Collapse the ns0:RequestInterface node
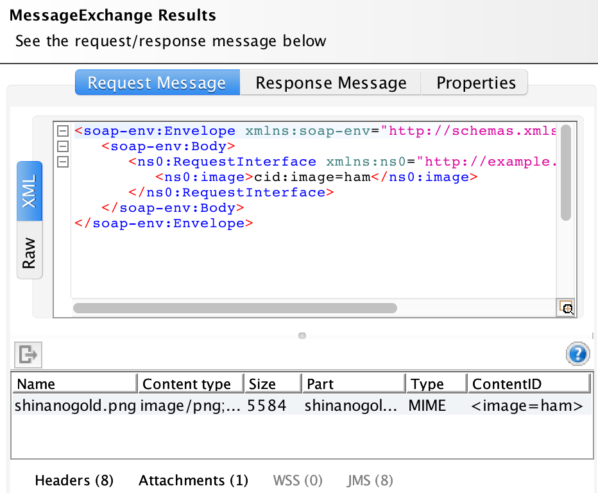The height and width of the screenshot is (493, 598). [x=62, y=162]
